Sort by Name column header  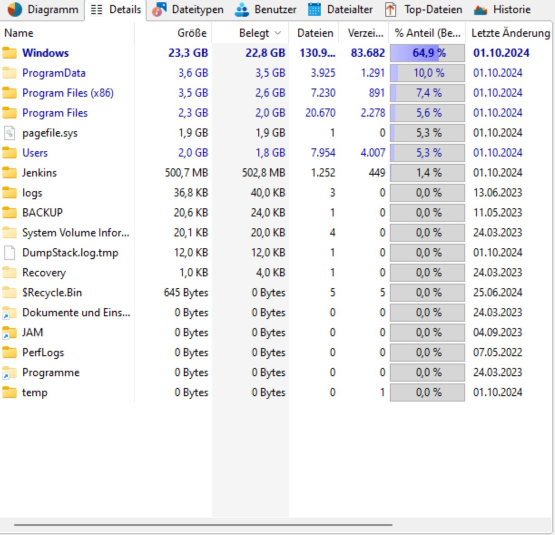[x=67, y=33]
